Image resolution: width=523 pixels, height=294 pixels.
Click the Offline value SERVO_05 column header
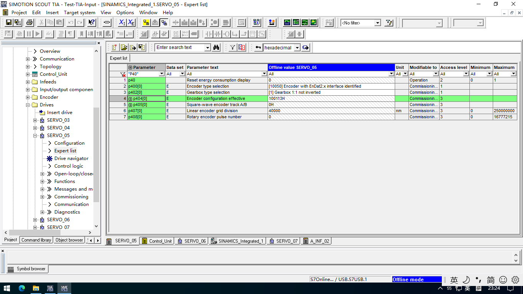(331, 67)
